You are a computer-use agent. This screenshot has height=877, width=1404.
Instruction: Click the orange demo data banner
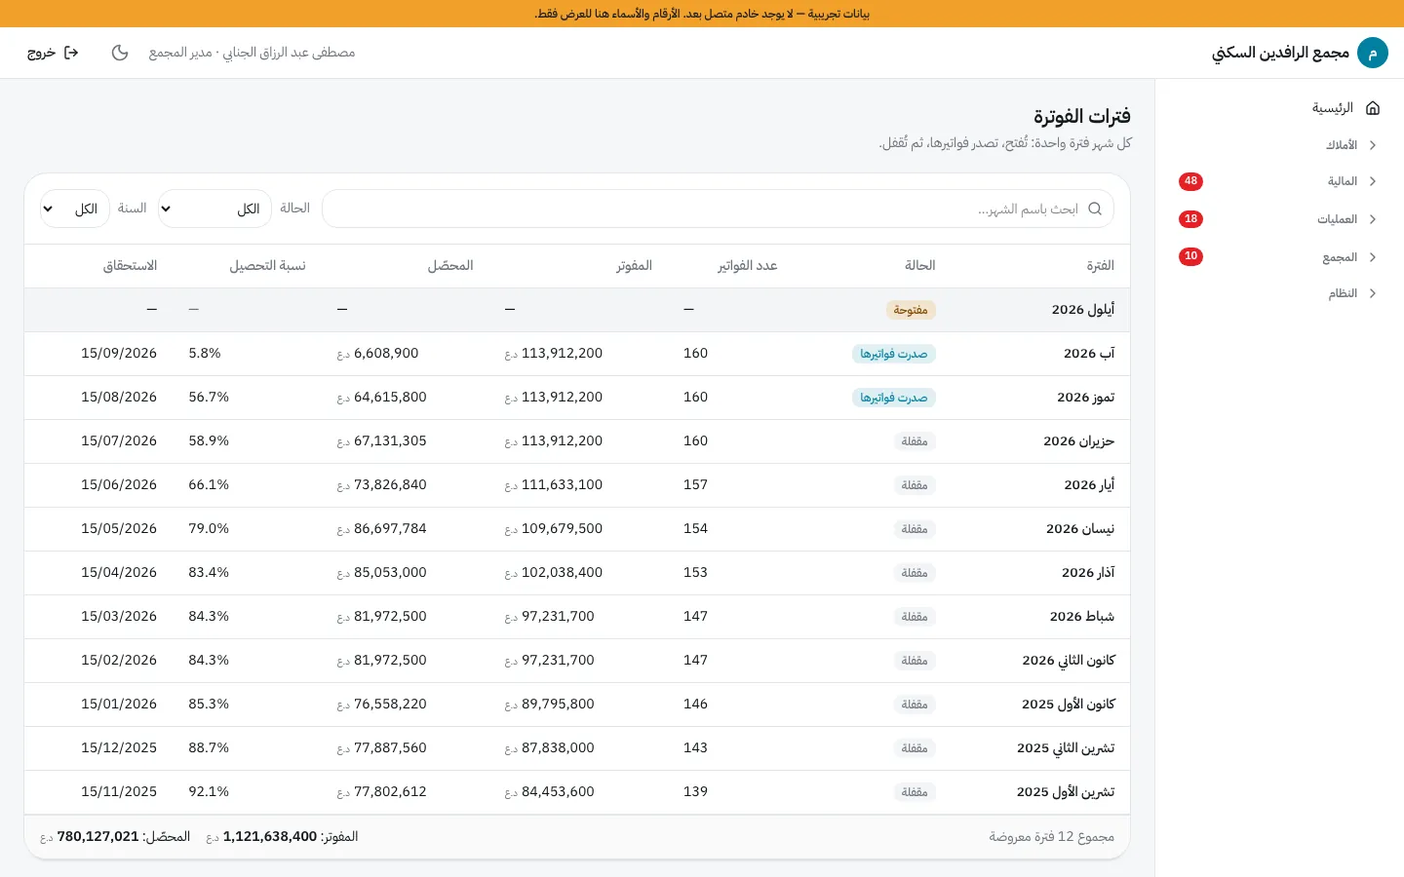[702, 14]
